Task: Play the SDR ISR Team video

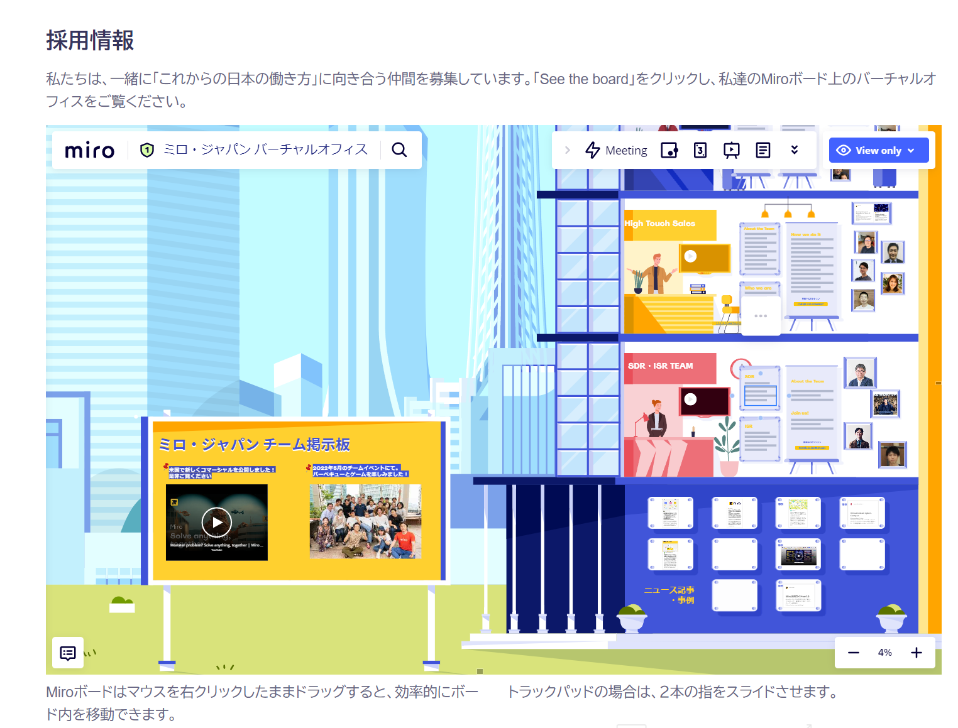Action: 690,399
